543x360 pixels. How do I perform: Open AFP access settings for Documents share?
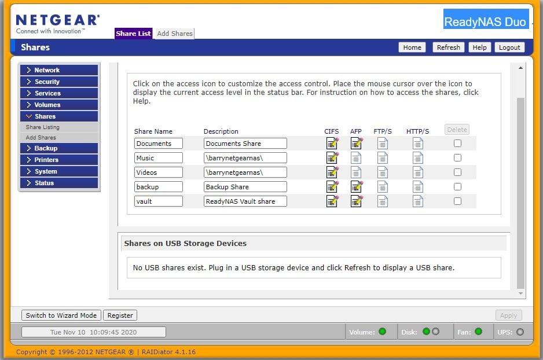point(357,144)
